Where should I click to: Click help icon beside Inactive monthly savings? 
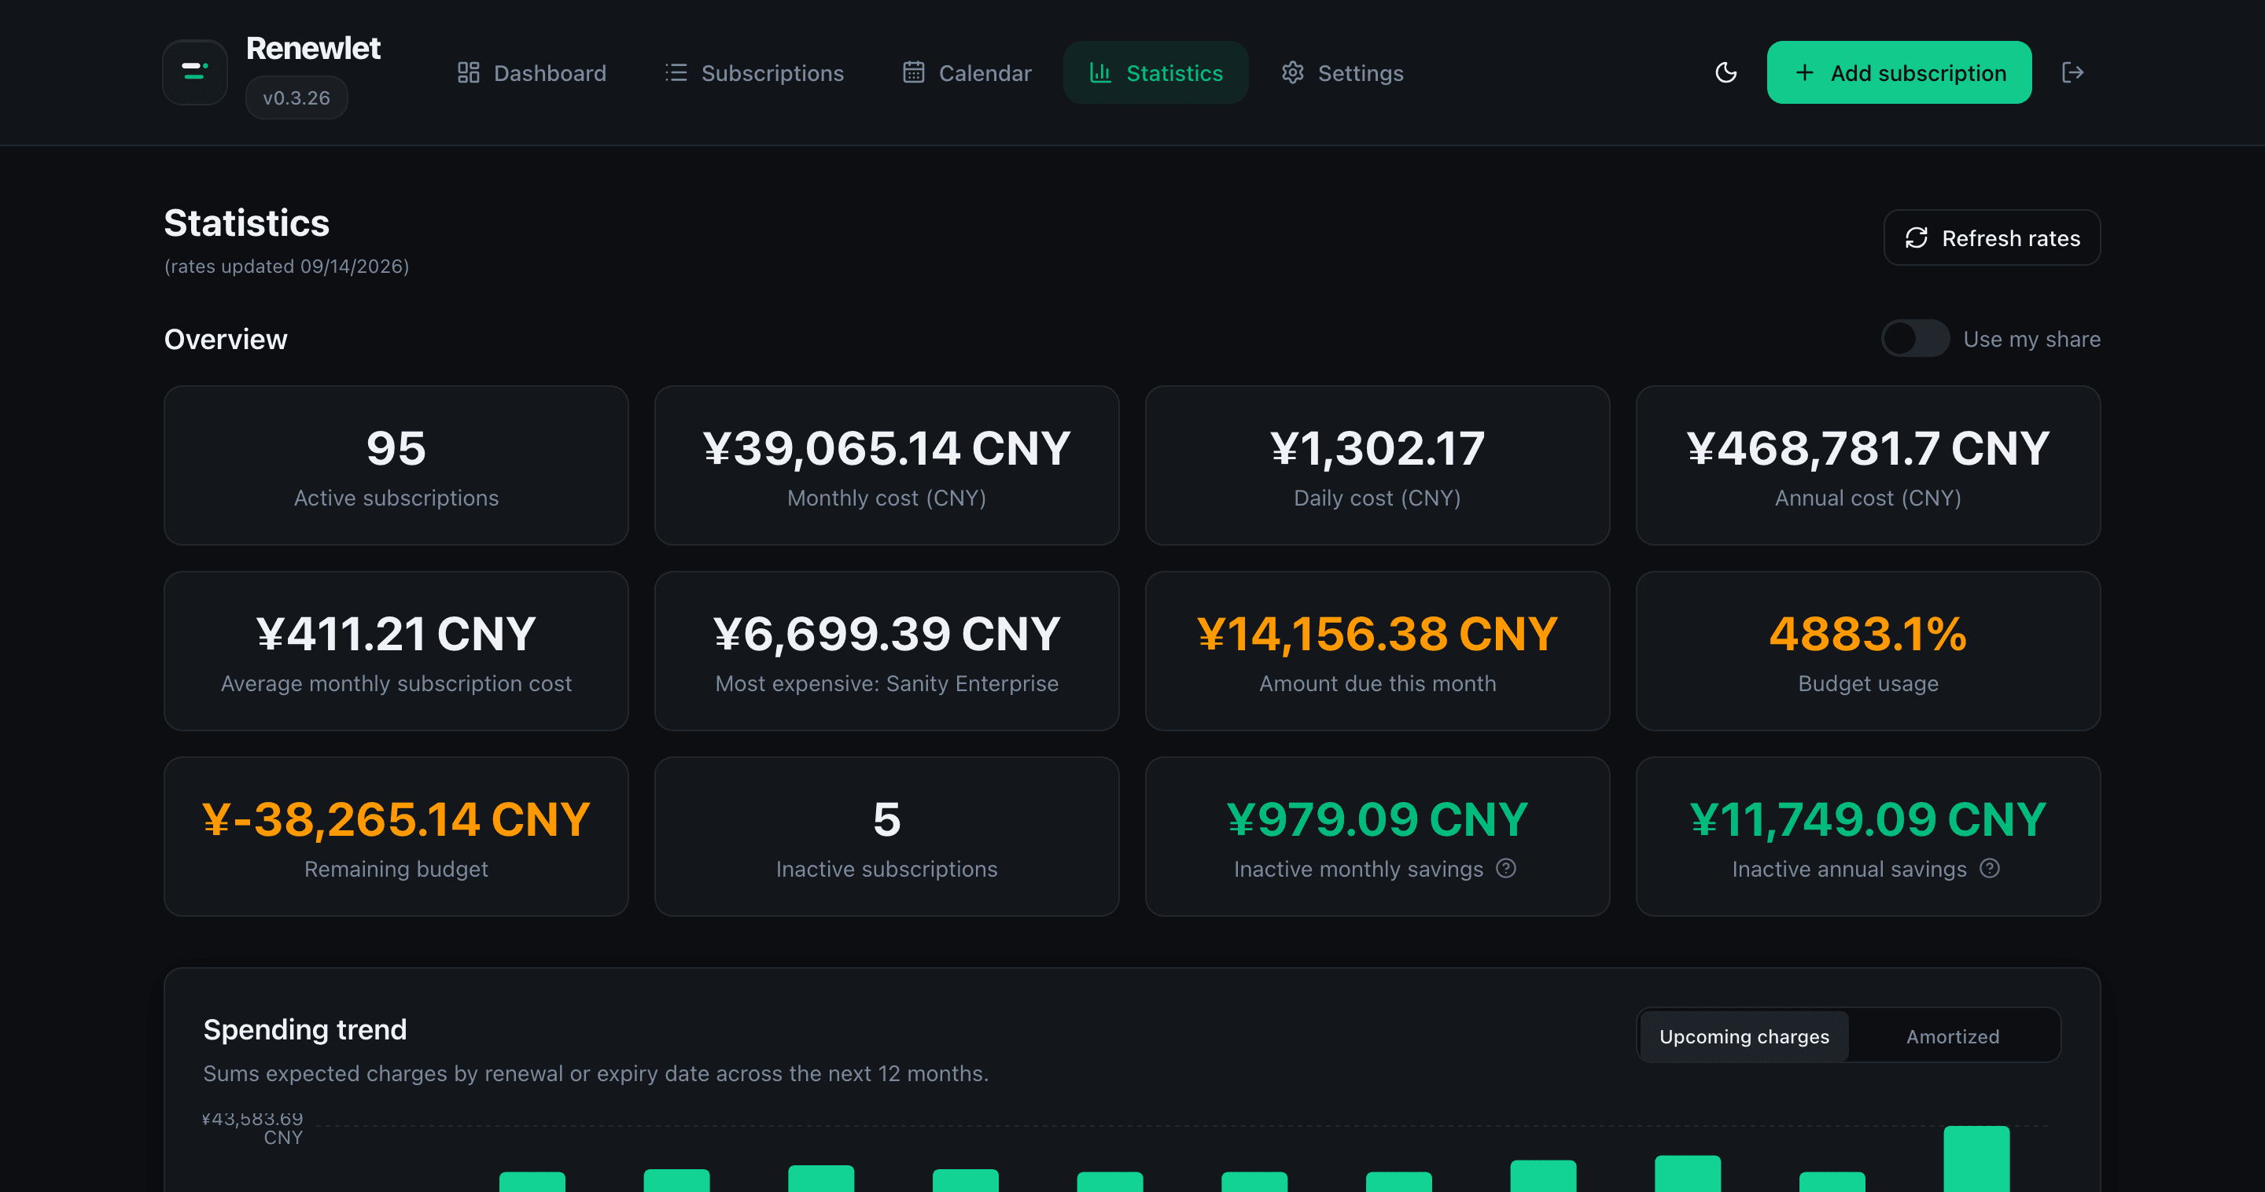1505,867
